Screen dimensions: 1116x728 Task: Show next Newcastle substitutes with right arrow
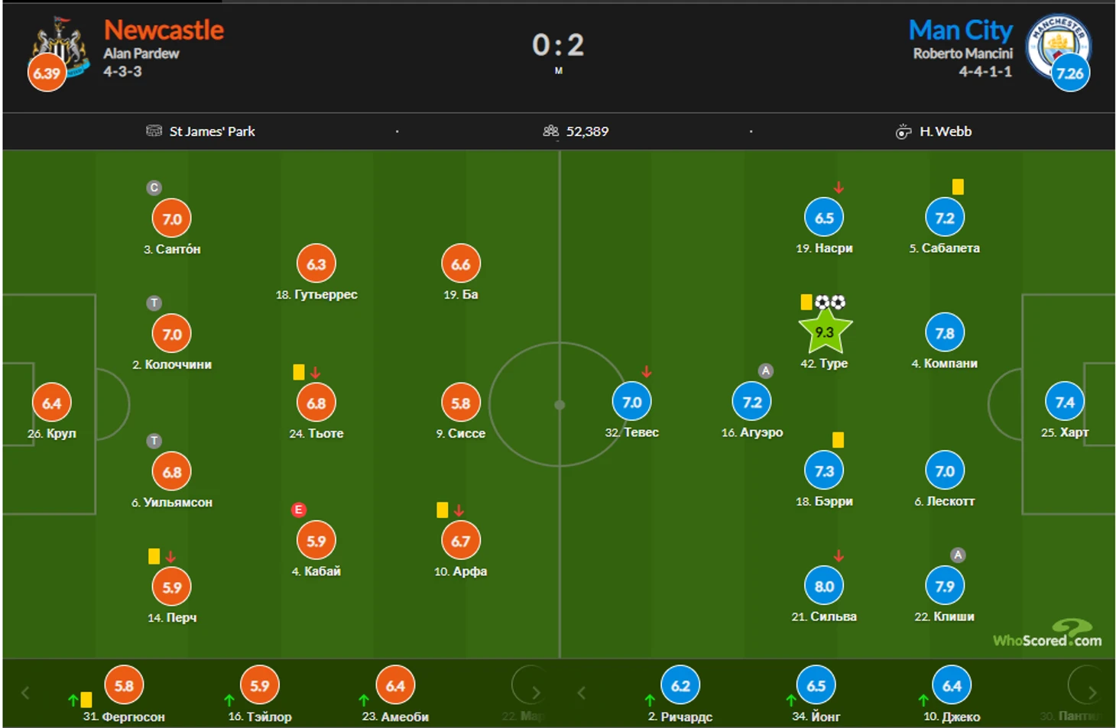point(535,693)
